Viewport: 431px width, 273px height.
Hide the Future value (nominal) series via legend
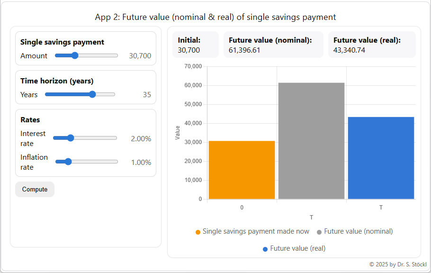point(356,231)
